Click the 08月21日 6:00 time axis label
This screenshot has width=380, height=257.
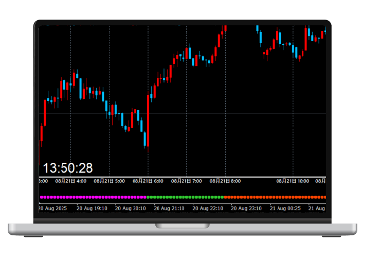[148, 181]
